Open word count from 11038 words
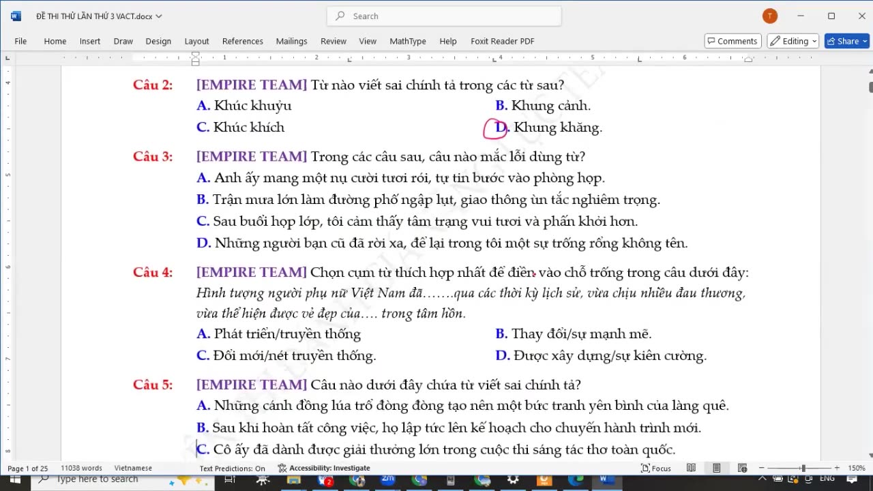Image resolution: width=873 pixels, height=491 pixels. click(x=81, y=468)
